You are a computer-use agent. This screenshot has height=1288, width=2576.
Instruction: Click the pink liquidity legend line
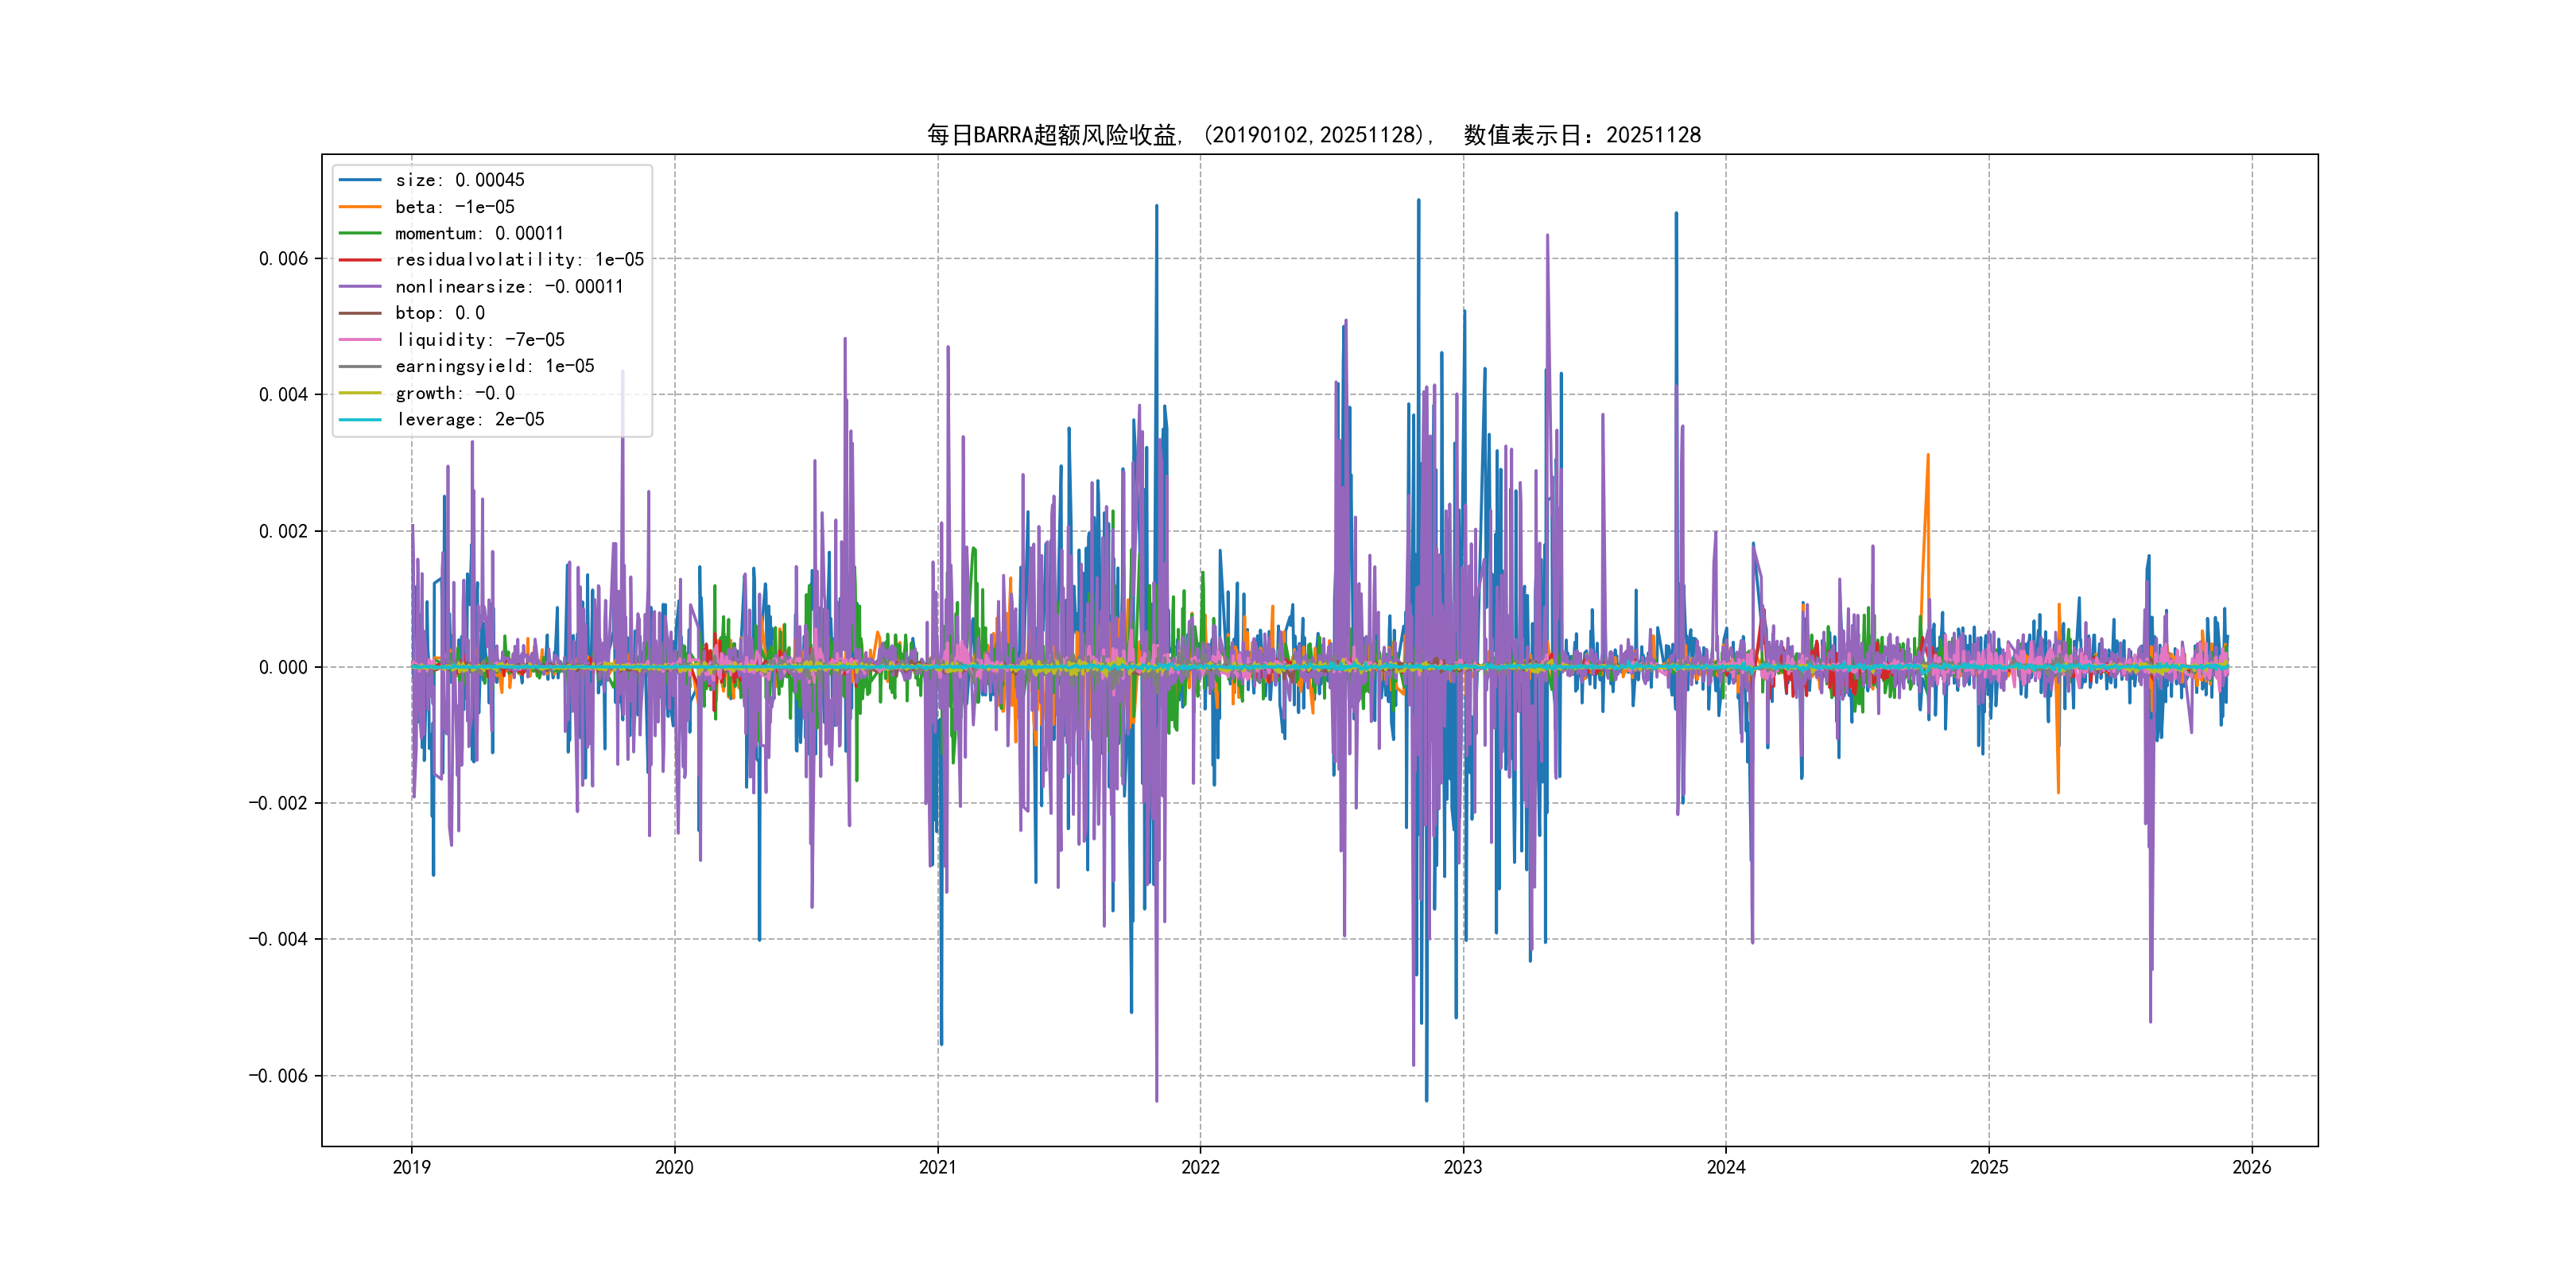click(360, 340)
